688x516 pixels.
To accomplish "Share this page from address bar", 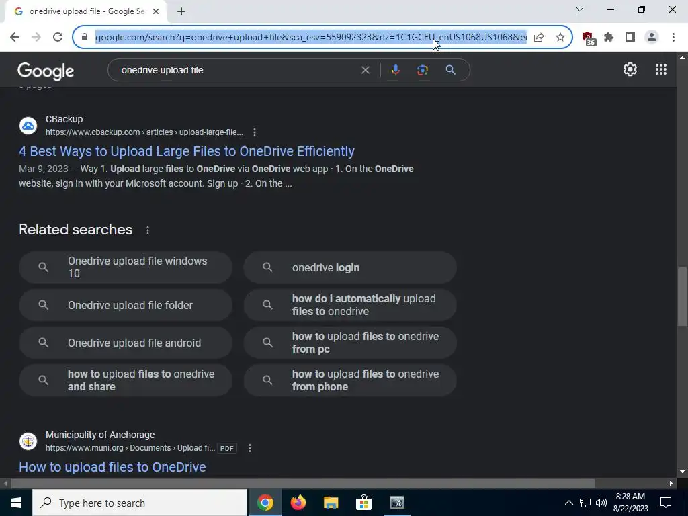I will click(x=539, y=38).
